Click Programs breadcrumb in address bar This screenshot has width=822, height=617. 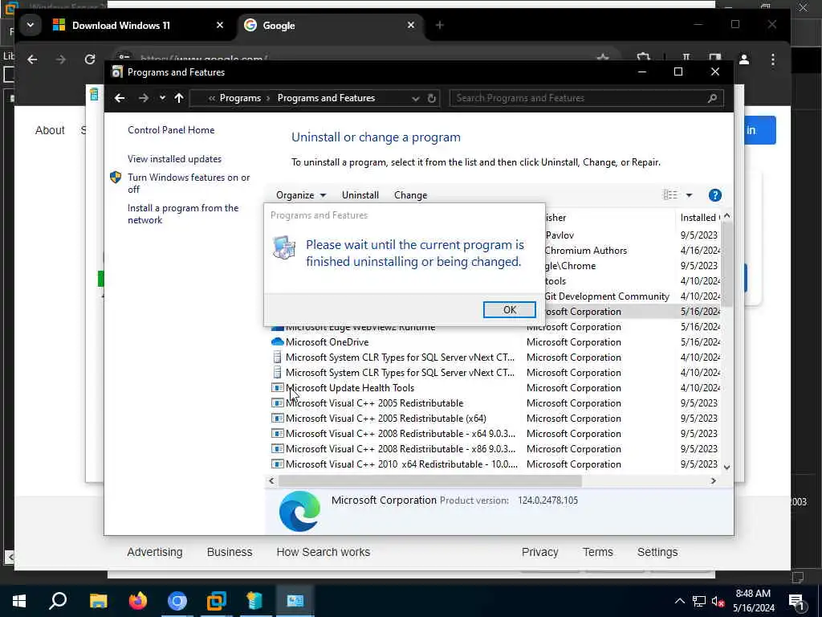pyautogui.click(x=240, y=98)
